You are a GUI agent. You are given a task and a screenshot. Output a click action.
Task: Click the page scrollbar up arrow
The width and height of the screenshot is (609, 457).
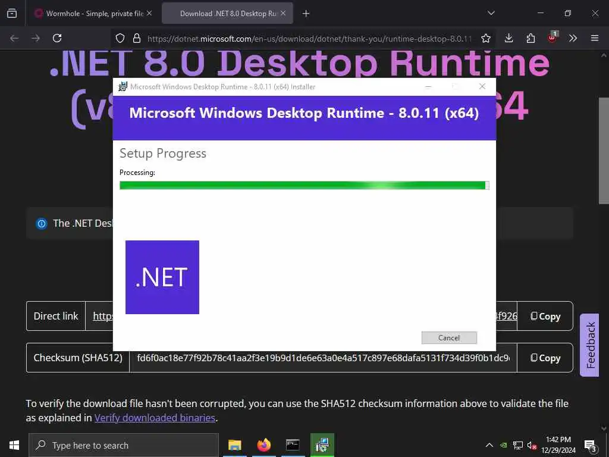click(x=604, y=55)
